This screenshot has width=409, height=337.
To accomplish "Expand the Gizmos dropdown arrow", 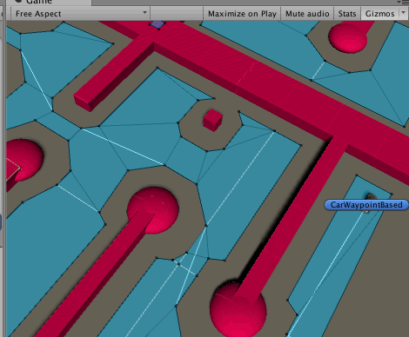I will point(404,13).
